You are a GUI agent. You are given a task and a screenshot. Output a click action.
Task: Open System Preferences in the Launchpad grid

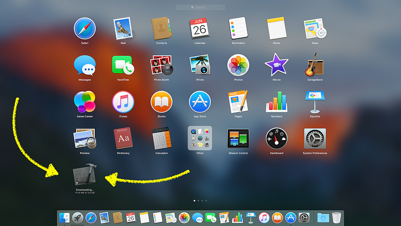coord(315,139)
